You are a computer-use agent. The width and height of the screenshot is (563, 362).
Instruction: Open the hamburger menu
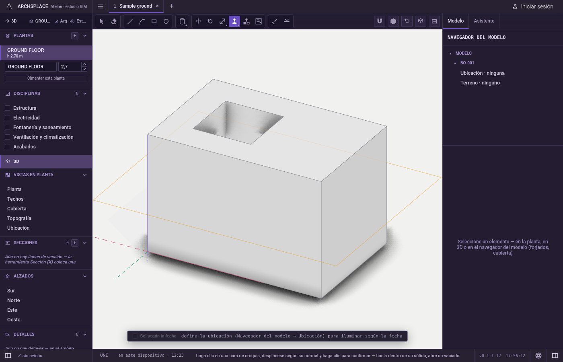(101, 6)
